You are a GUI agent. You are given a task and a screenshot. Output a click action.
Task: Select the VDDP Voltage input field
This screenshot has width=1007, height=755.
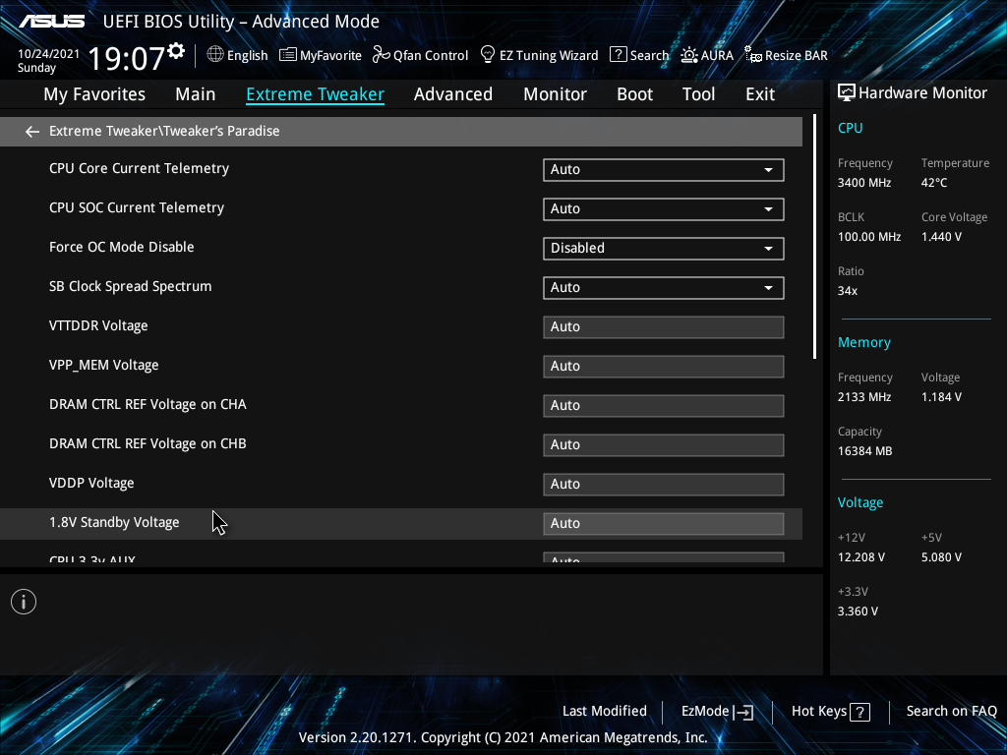(664, 484)
